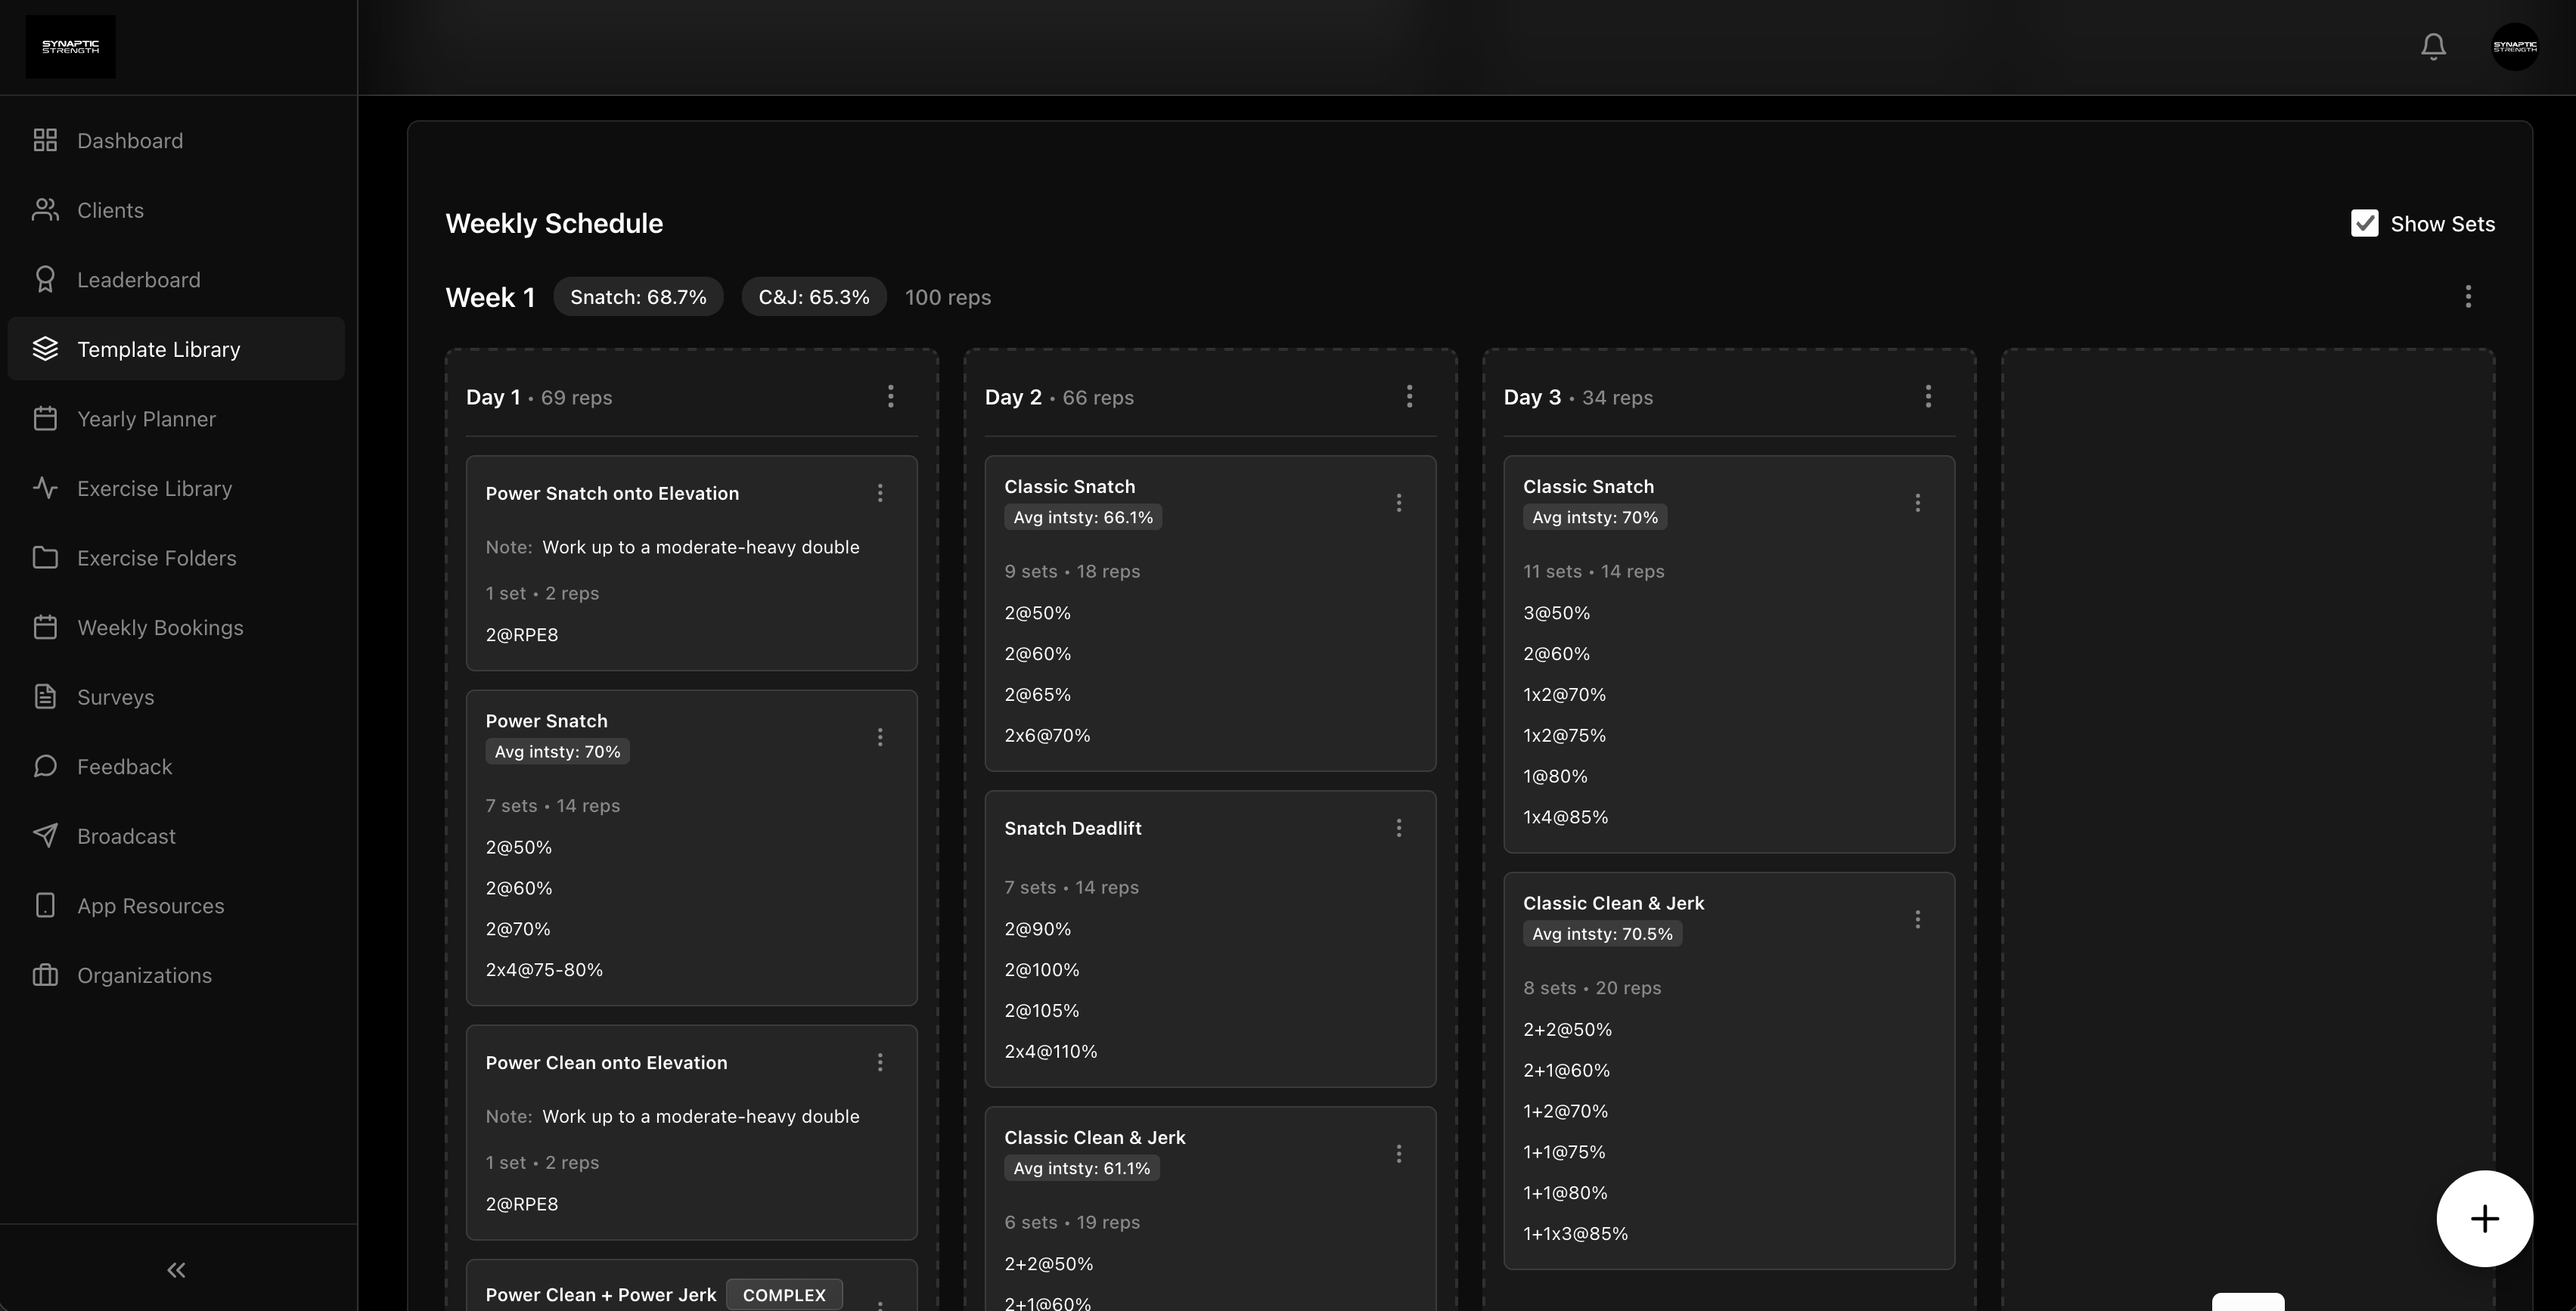Open options for Classic Snatch in Day 2
This screenshot has width=2576, height=1311.
tap(1398, 502)
